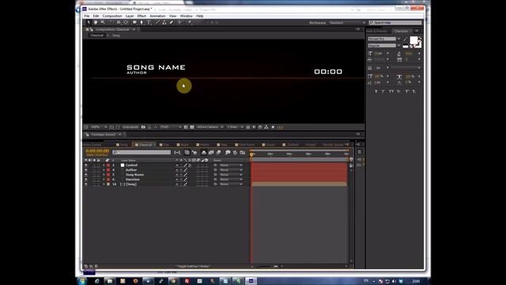Click the current timecode display in timeline
The height and width of the screenshot is (285, 506).
[97, 151]
